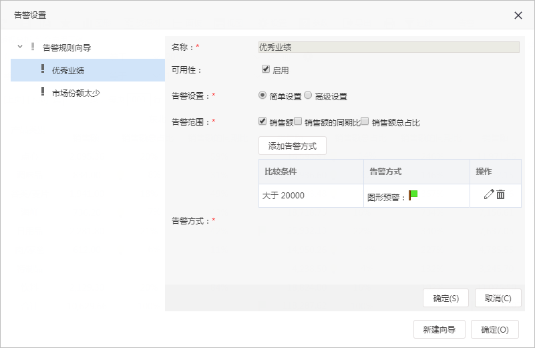Click the 取消(C) button
Screen dimensions: 535x348
[x=498, y=298]
